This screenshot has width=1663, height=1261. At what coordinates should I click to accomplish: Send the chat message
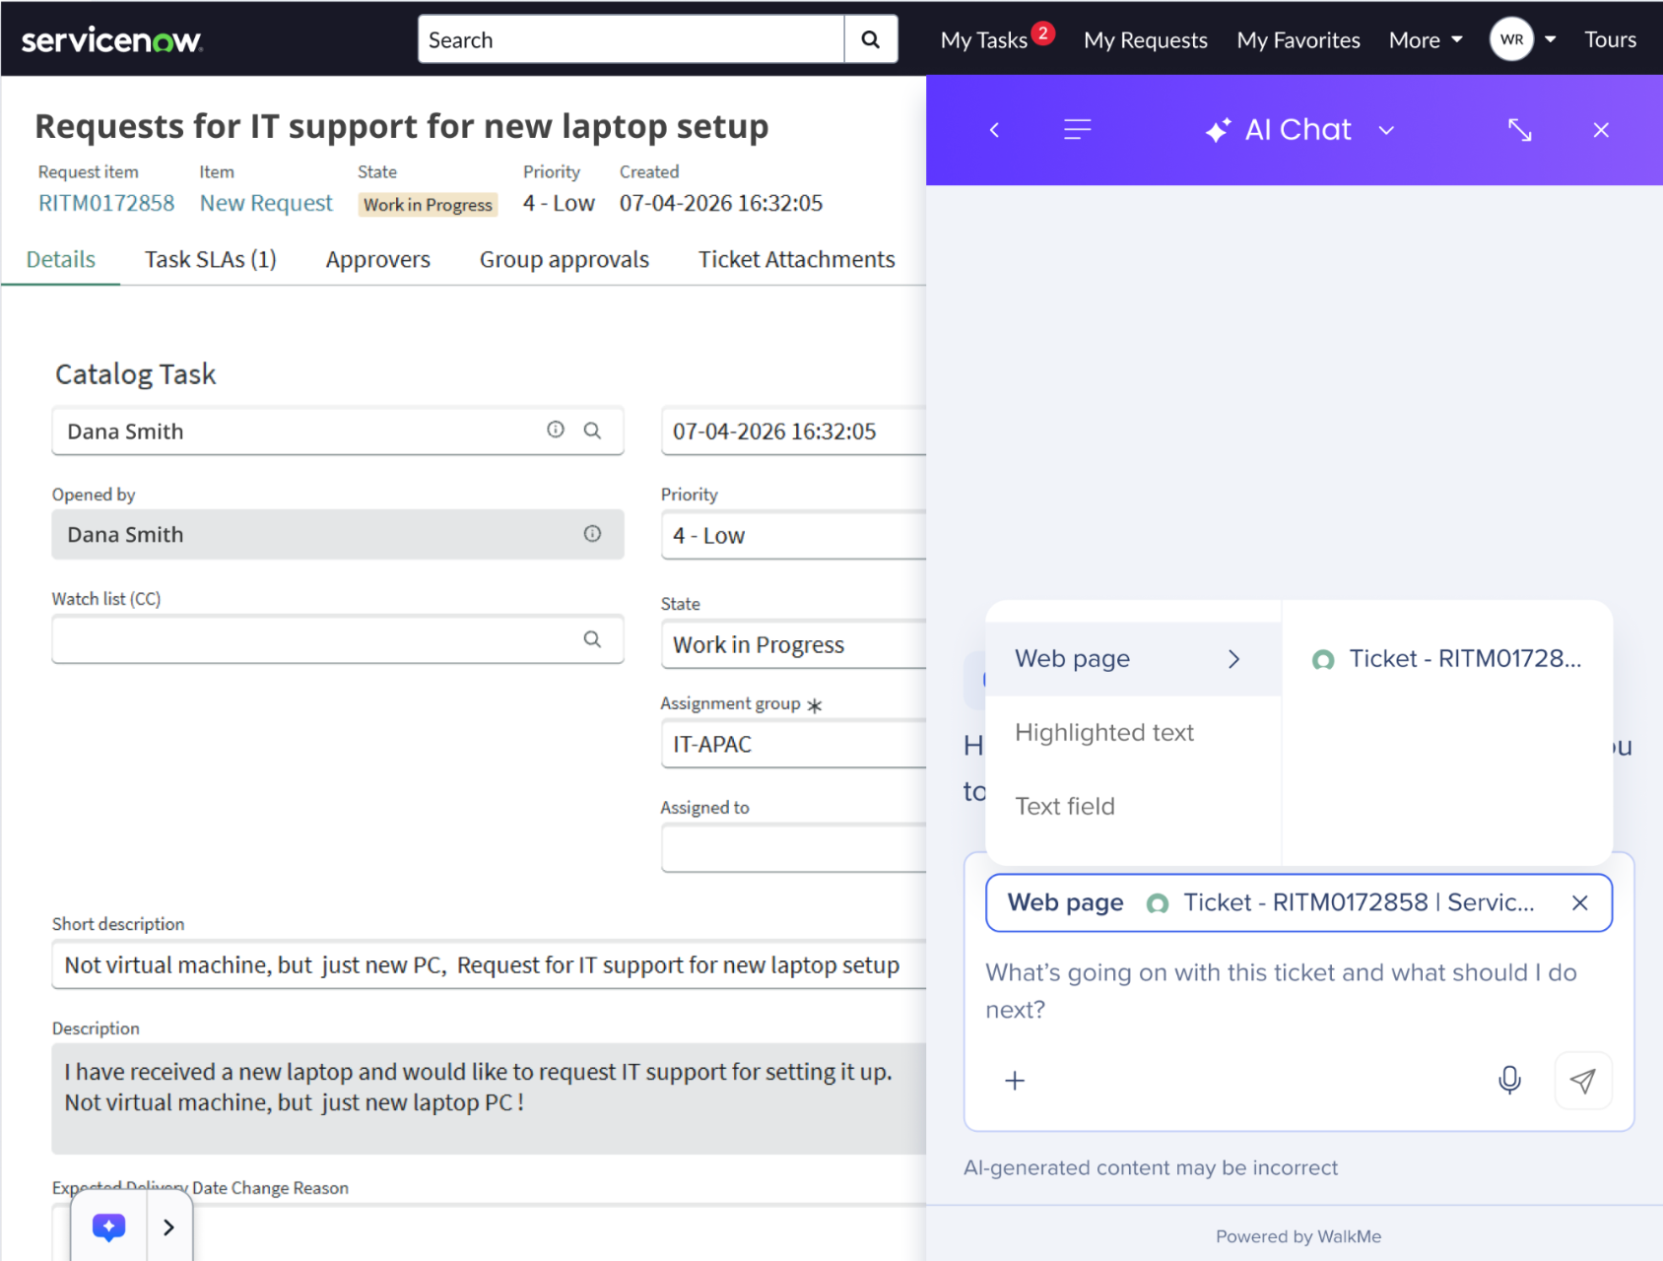[x=1583, y=1081]
